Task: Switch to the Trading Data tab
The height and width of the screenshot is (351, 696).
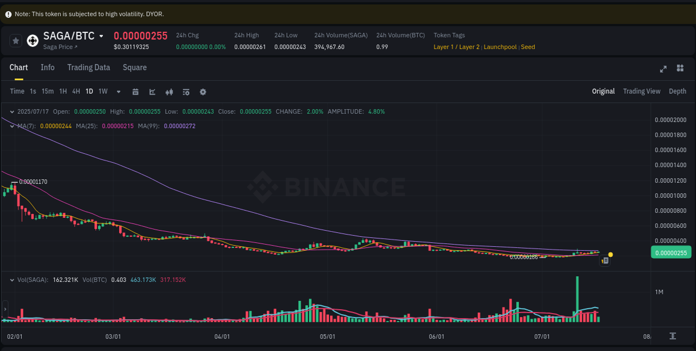Action: point(89,67)
